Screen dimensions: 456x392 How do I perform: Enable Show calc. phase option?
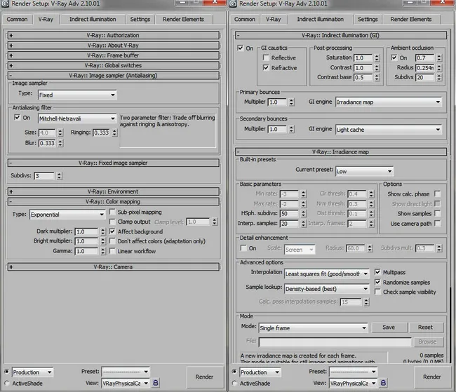pos(437,194)
